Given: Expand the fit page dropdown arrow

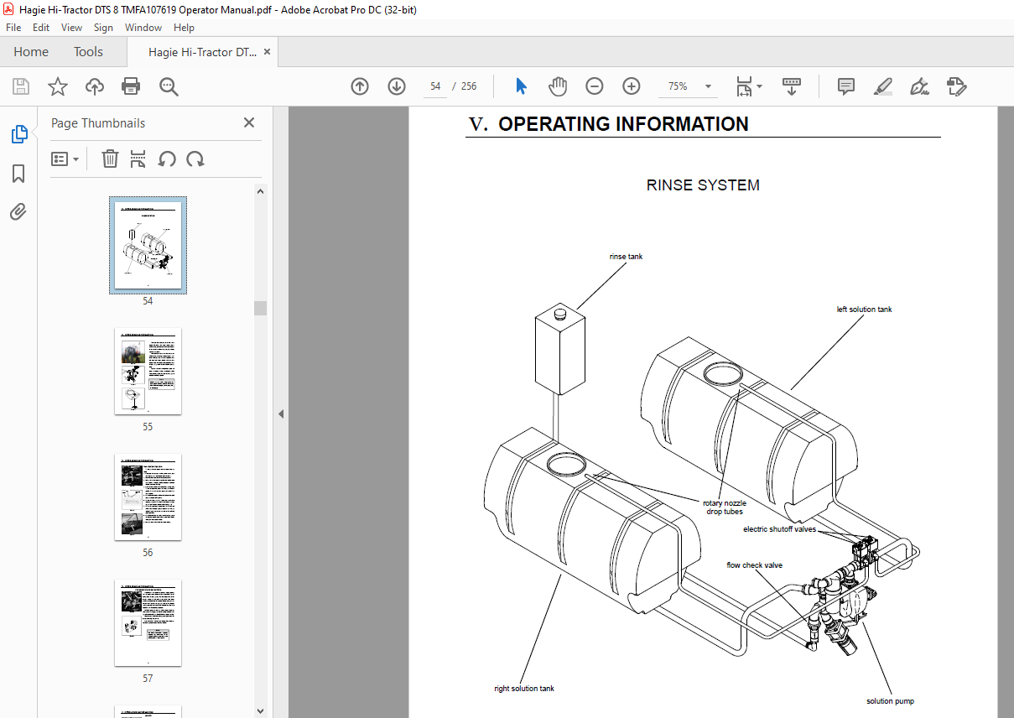Looking at the screenshot, I should [759, 86].
